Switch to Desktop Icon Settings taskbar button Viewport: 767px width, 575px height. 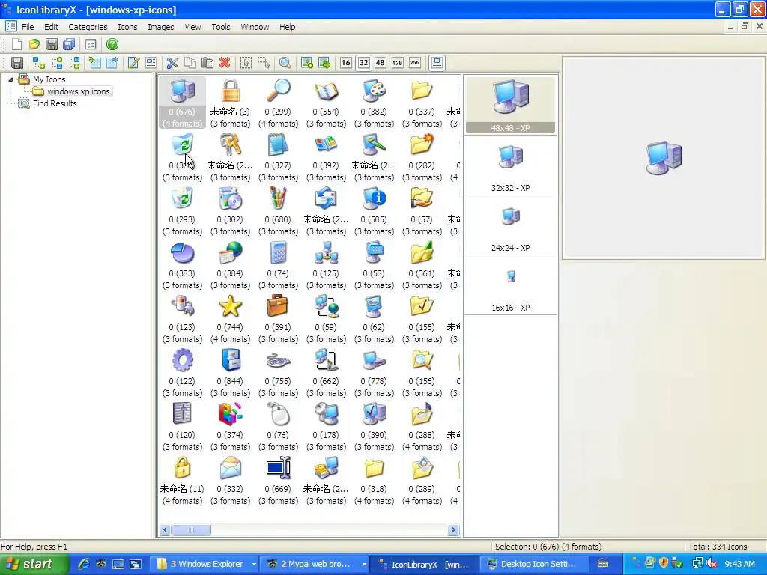point(535,564)
